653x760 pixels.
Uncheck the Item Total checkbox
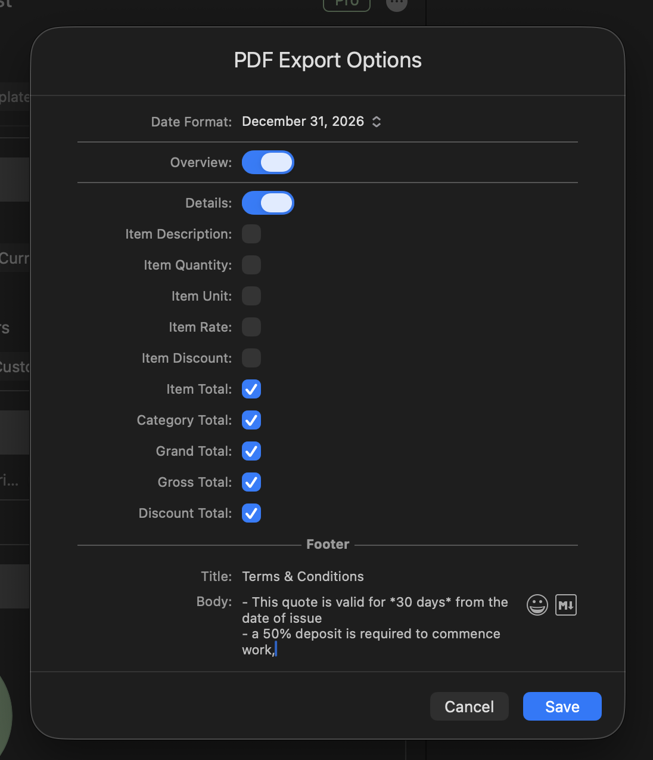pyautogui.click(x=251, y=389)
